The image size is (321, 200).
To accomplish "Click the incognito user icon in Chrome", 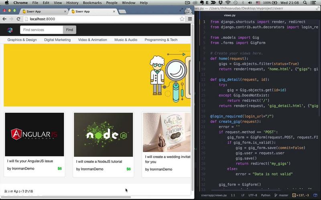I will 188,10.
